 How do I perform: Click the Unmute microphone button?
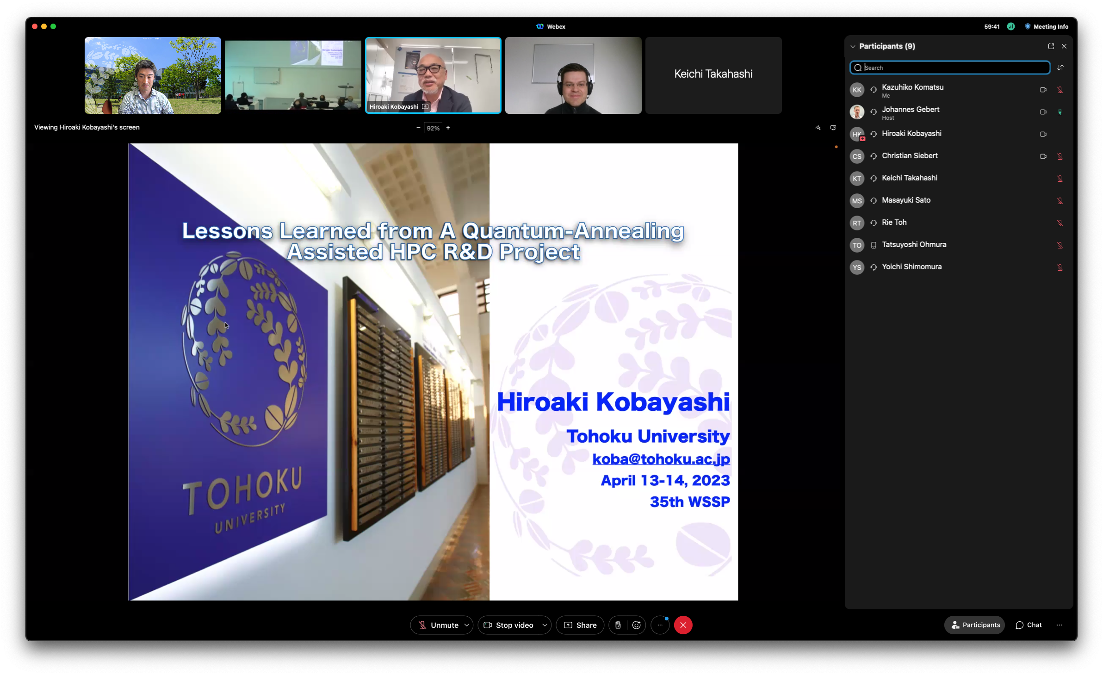(x=437, y=625)
